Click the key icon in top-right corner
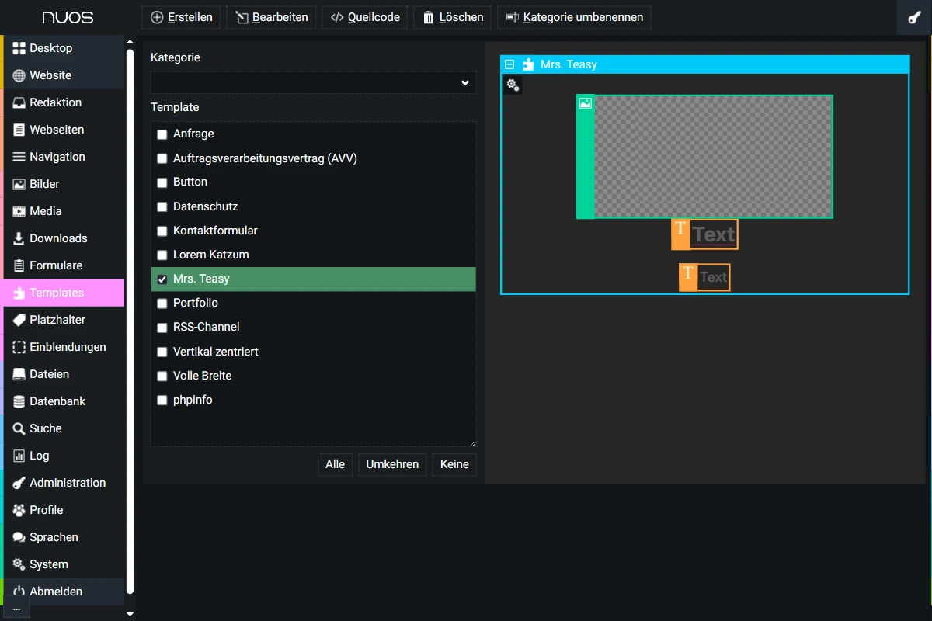Viewport: 932px width, 621px height. click(914, 18)
